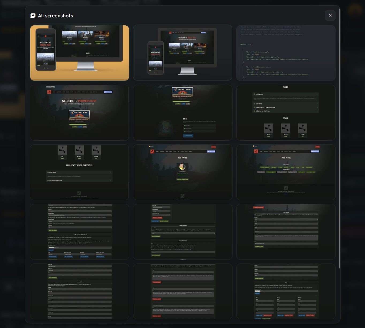Open the orange background device mockup screenshot
This screenshot has width=365, height=328.
[x=79, y=53]
